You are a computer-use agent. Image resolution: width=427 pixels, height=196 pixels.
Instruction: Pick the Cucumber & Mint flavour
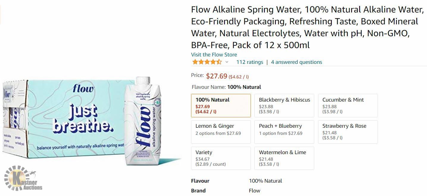click(348, 105)
